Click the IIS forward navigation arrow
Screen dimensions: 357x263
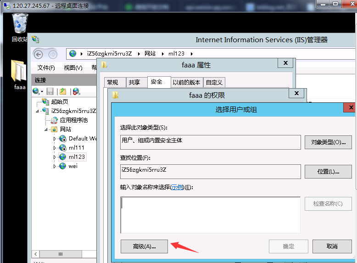[53, 54]
